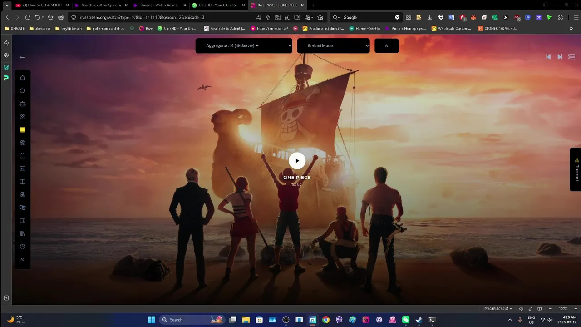Open a new browser tab
This screenshot has height=327, width=581.
pyautogui.click(x=313, y=5)
